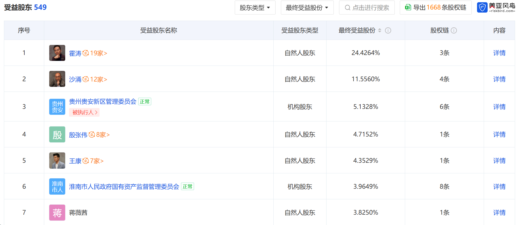This screenshot has width=519, height=225.
Task: Click the 美亚风鸟 shield logo
Action: pyautogui.click(x=482, y=8)
